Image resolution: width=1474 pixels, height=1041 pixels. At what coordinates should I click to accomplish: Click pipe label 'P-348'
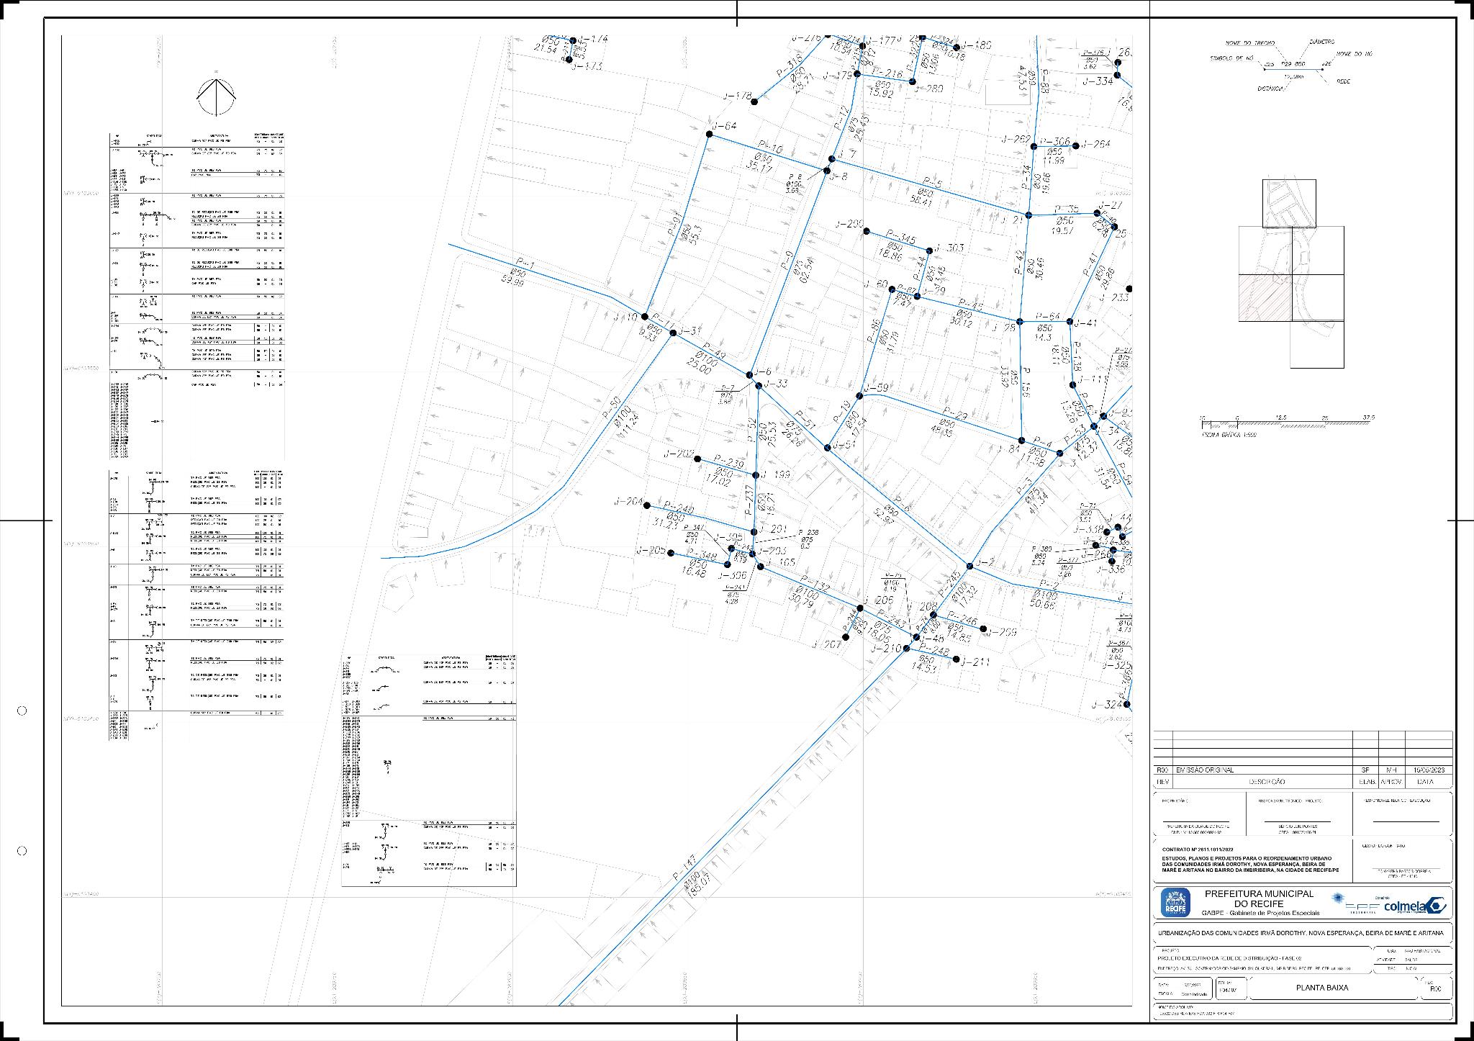(x=702, y=556)
